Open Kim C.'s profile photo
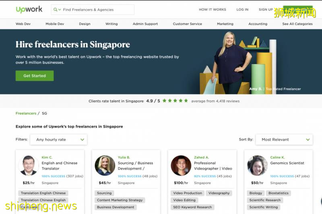 point(29,165)
